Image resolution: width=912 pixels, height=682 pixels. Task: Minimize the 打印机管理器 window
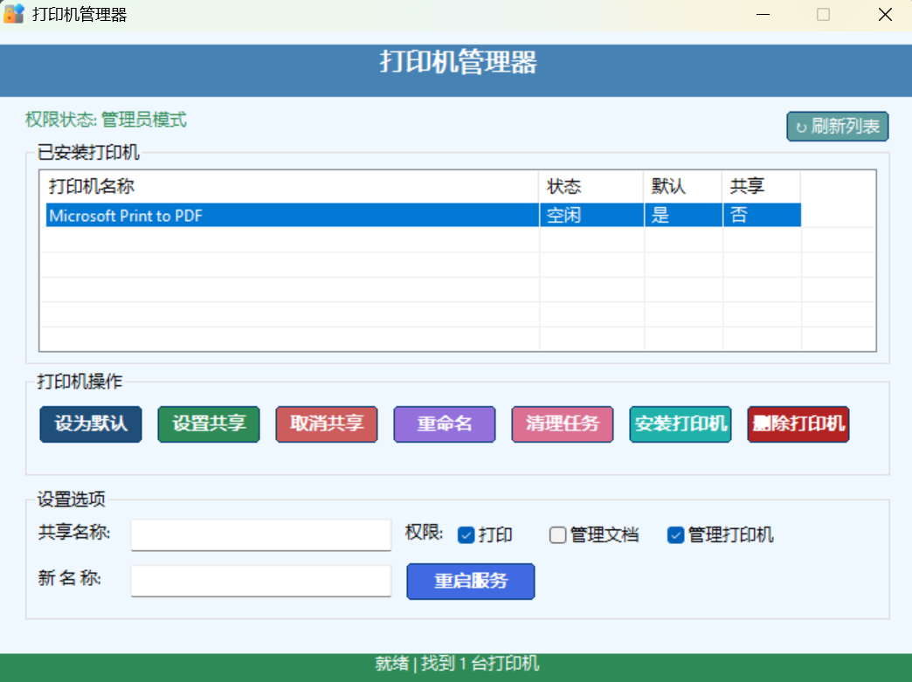[762, 14]
